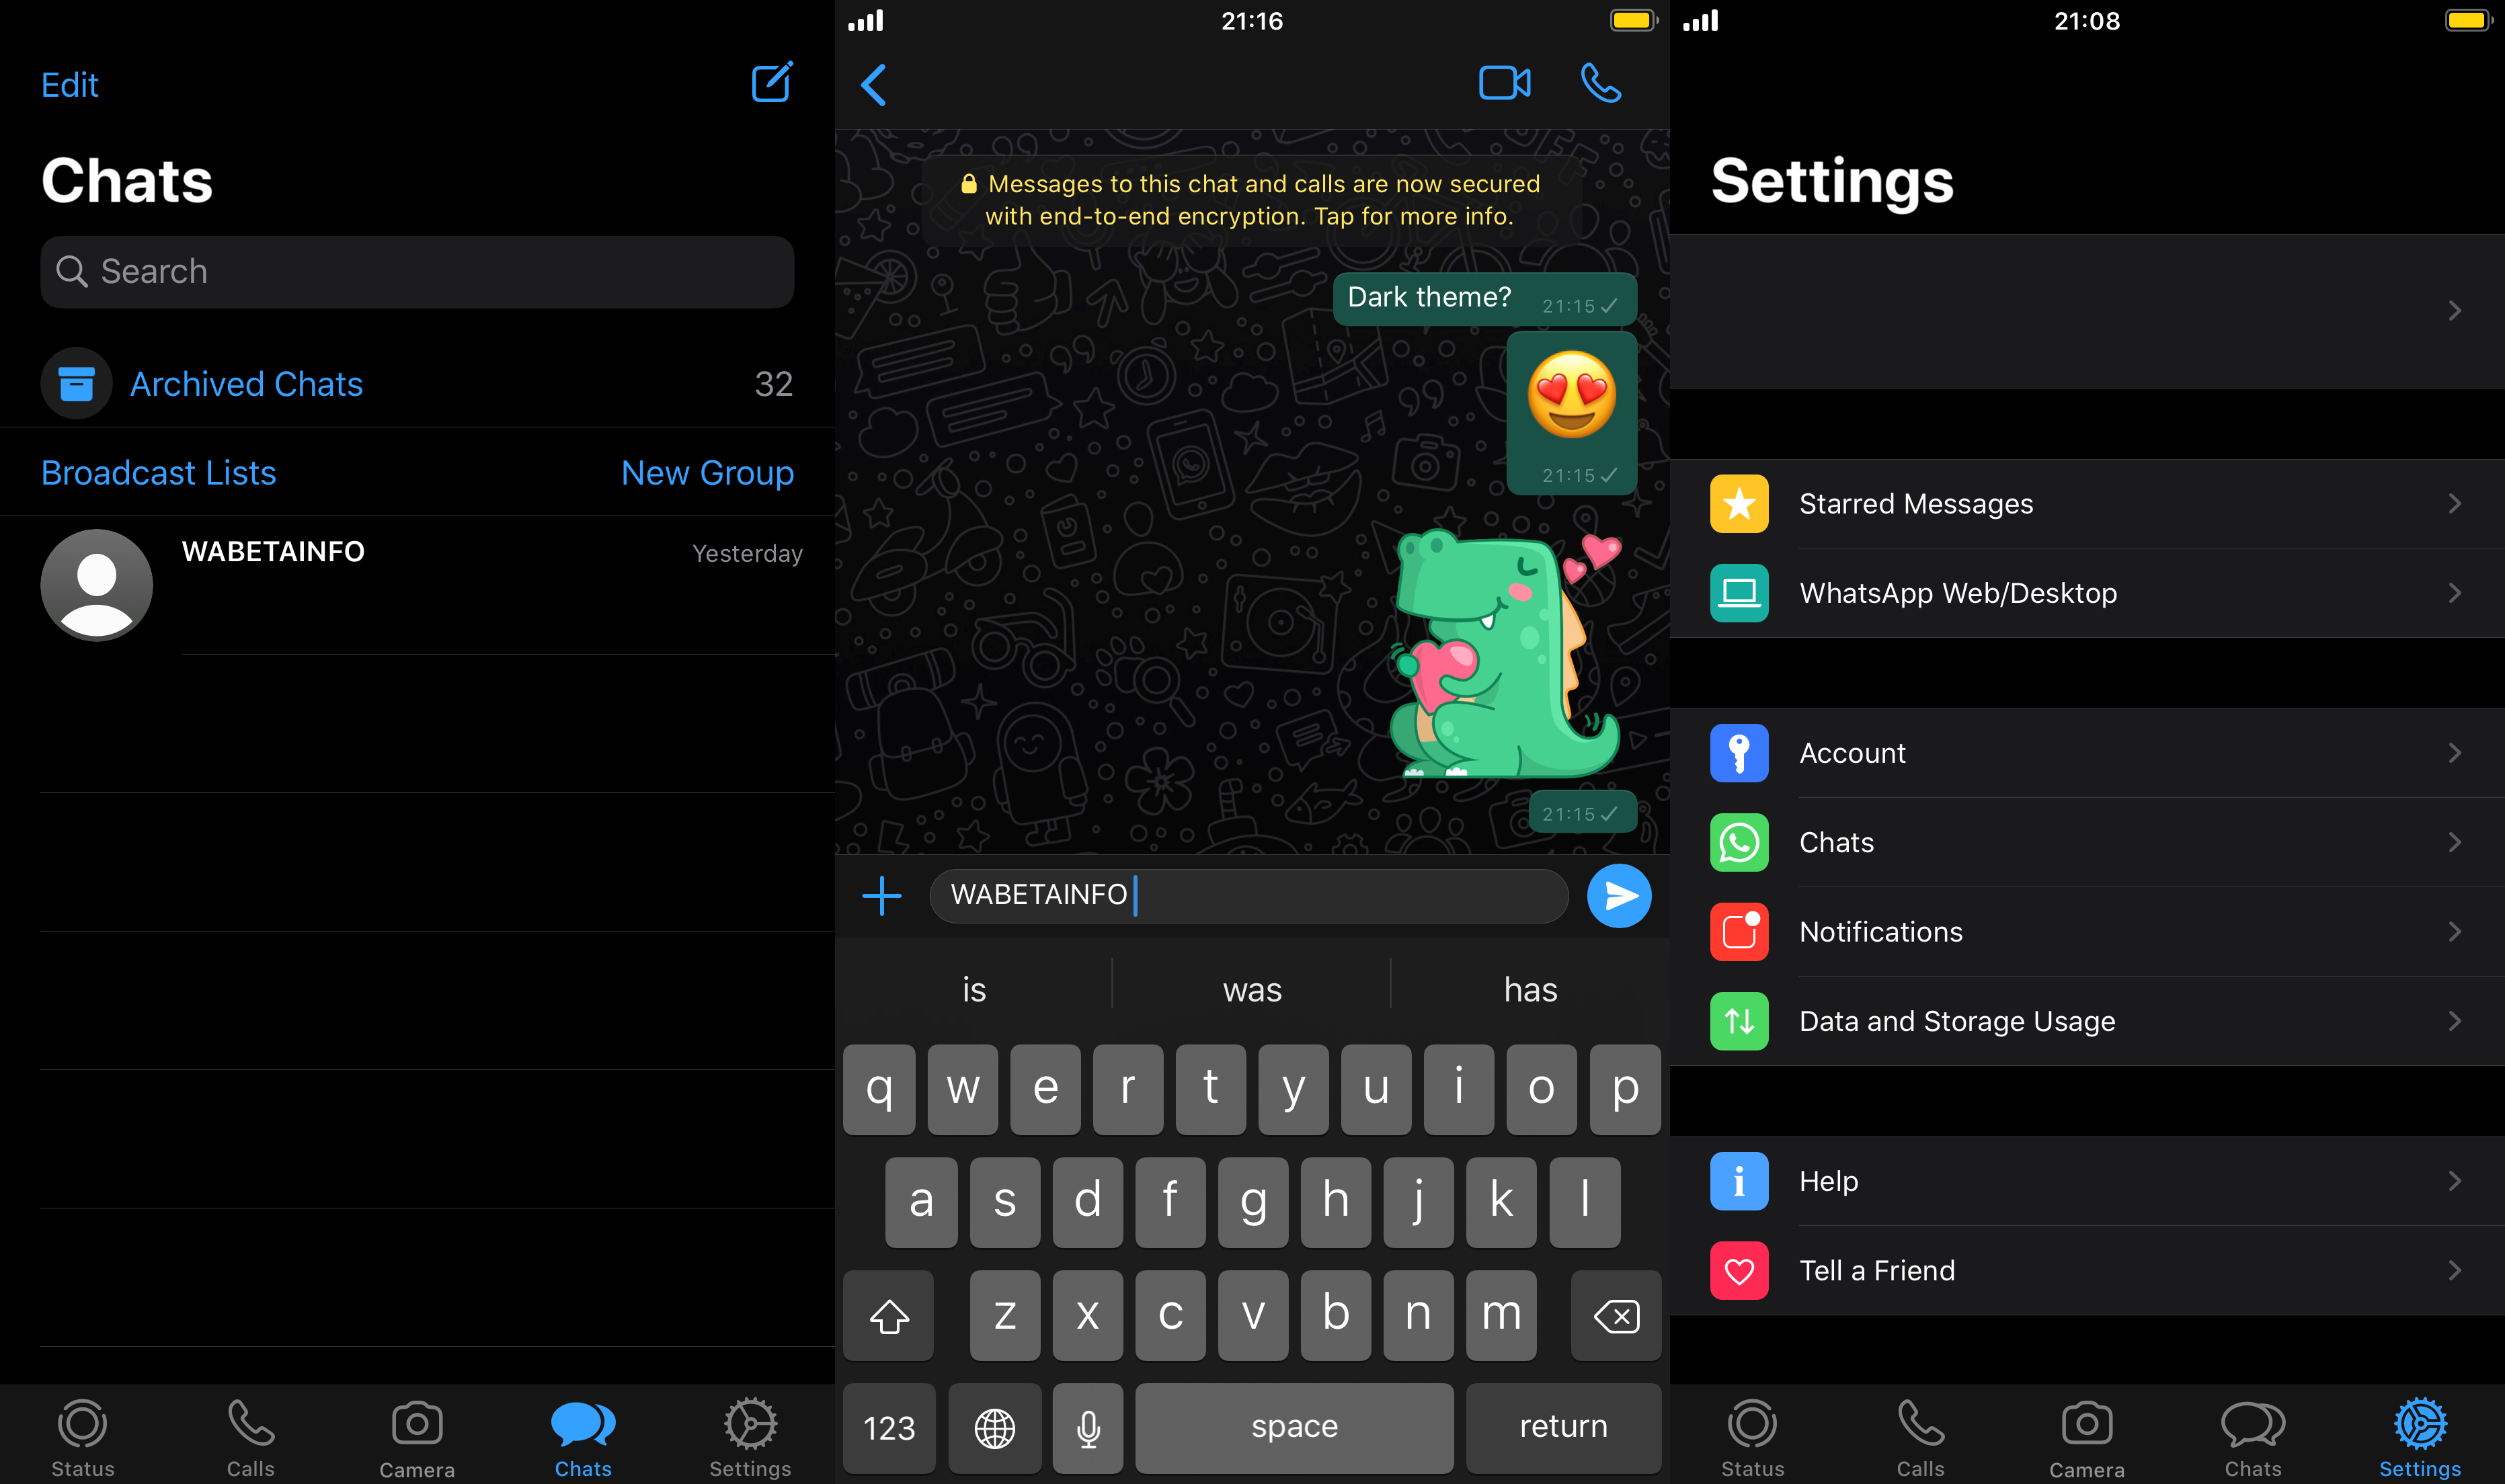Tap the Account settings icon
Screen dimensions: 2505x1484
tap(1739, 751)
